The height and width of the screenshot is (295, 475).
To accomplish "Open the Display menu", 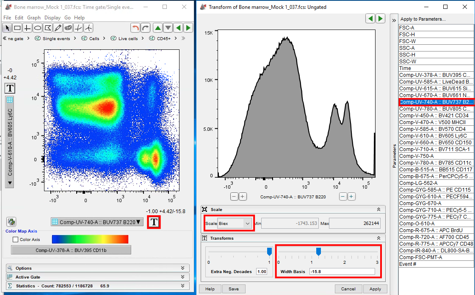I will (52, 18).
